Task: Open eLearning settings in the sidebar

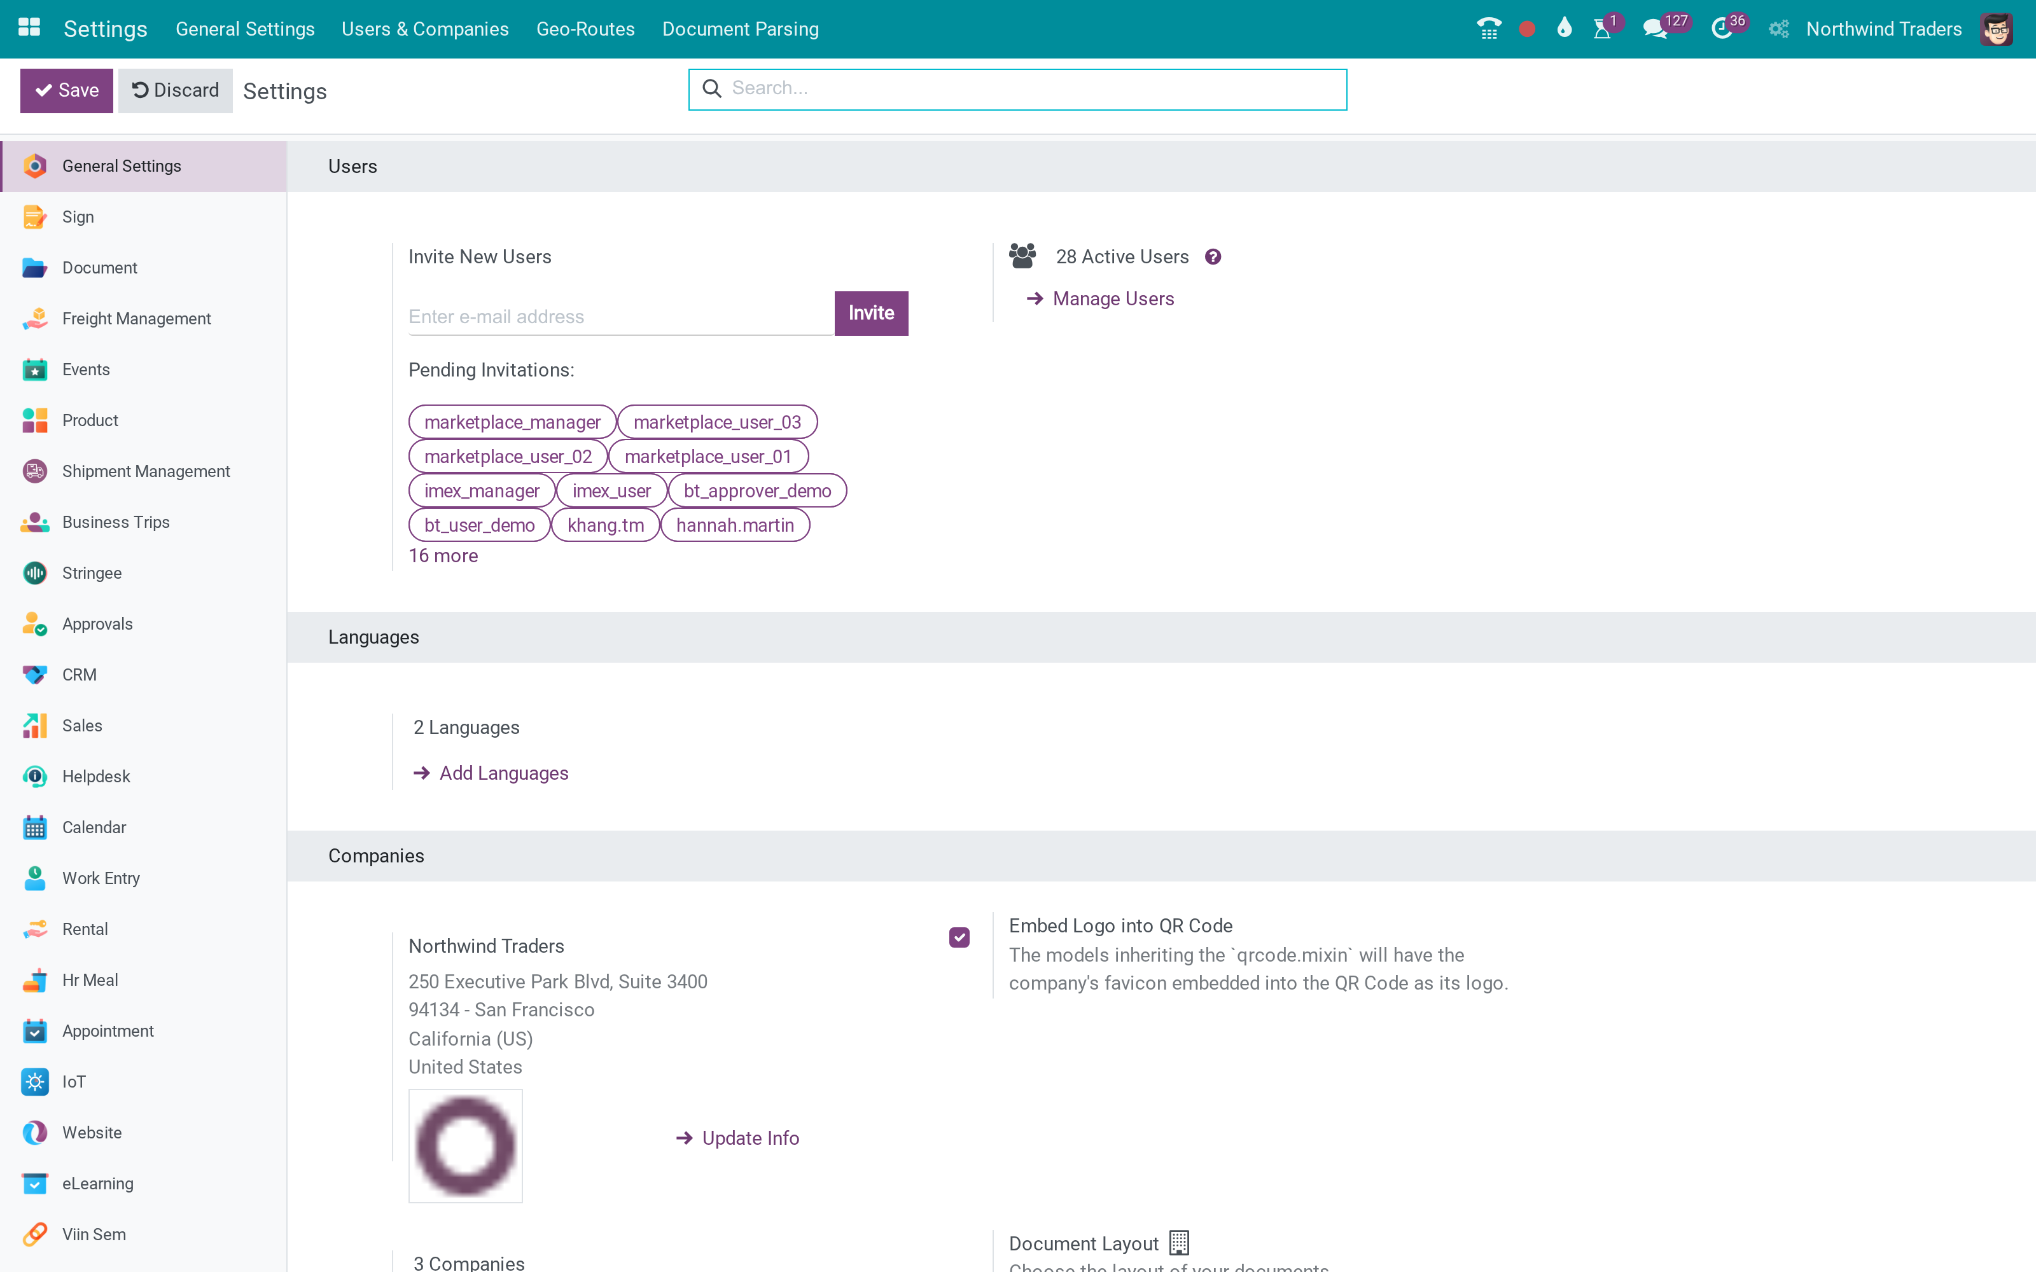Action: [143, 1184]
